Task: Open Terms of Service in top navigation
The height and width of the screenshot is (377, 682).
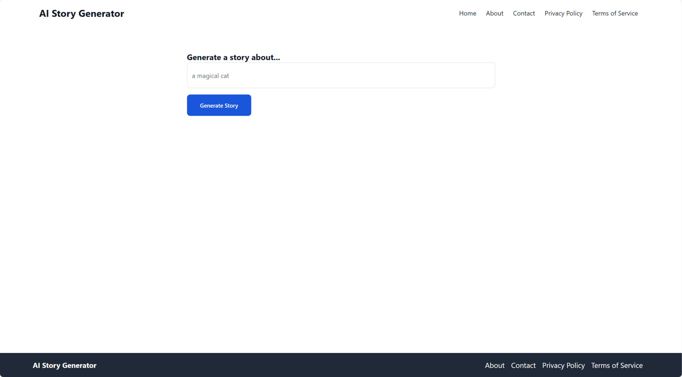Action: (615, 13)
